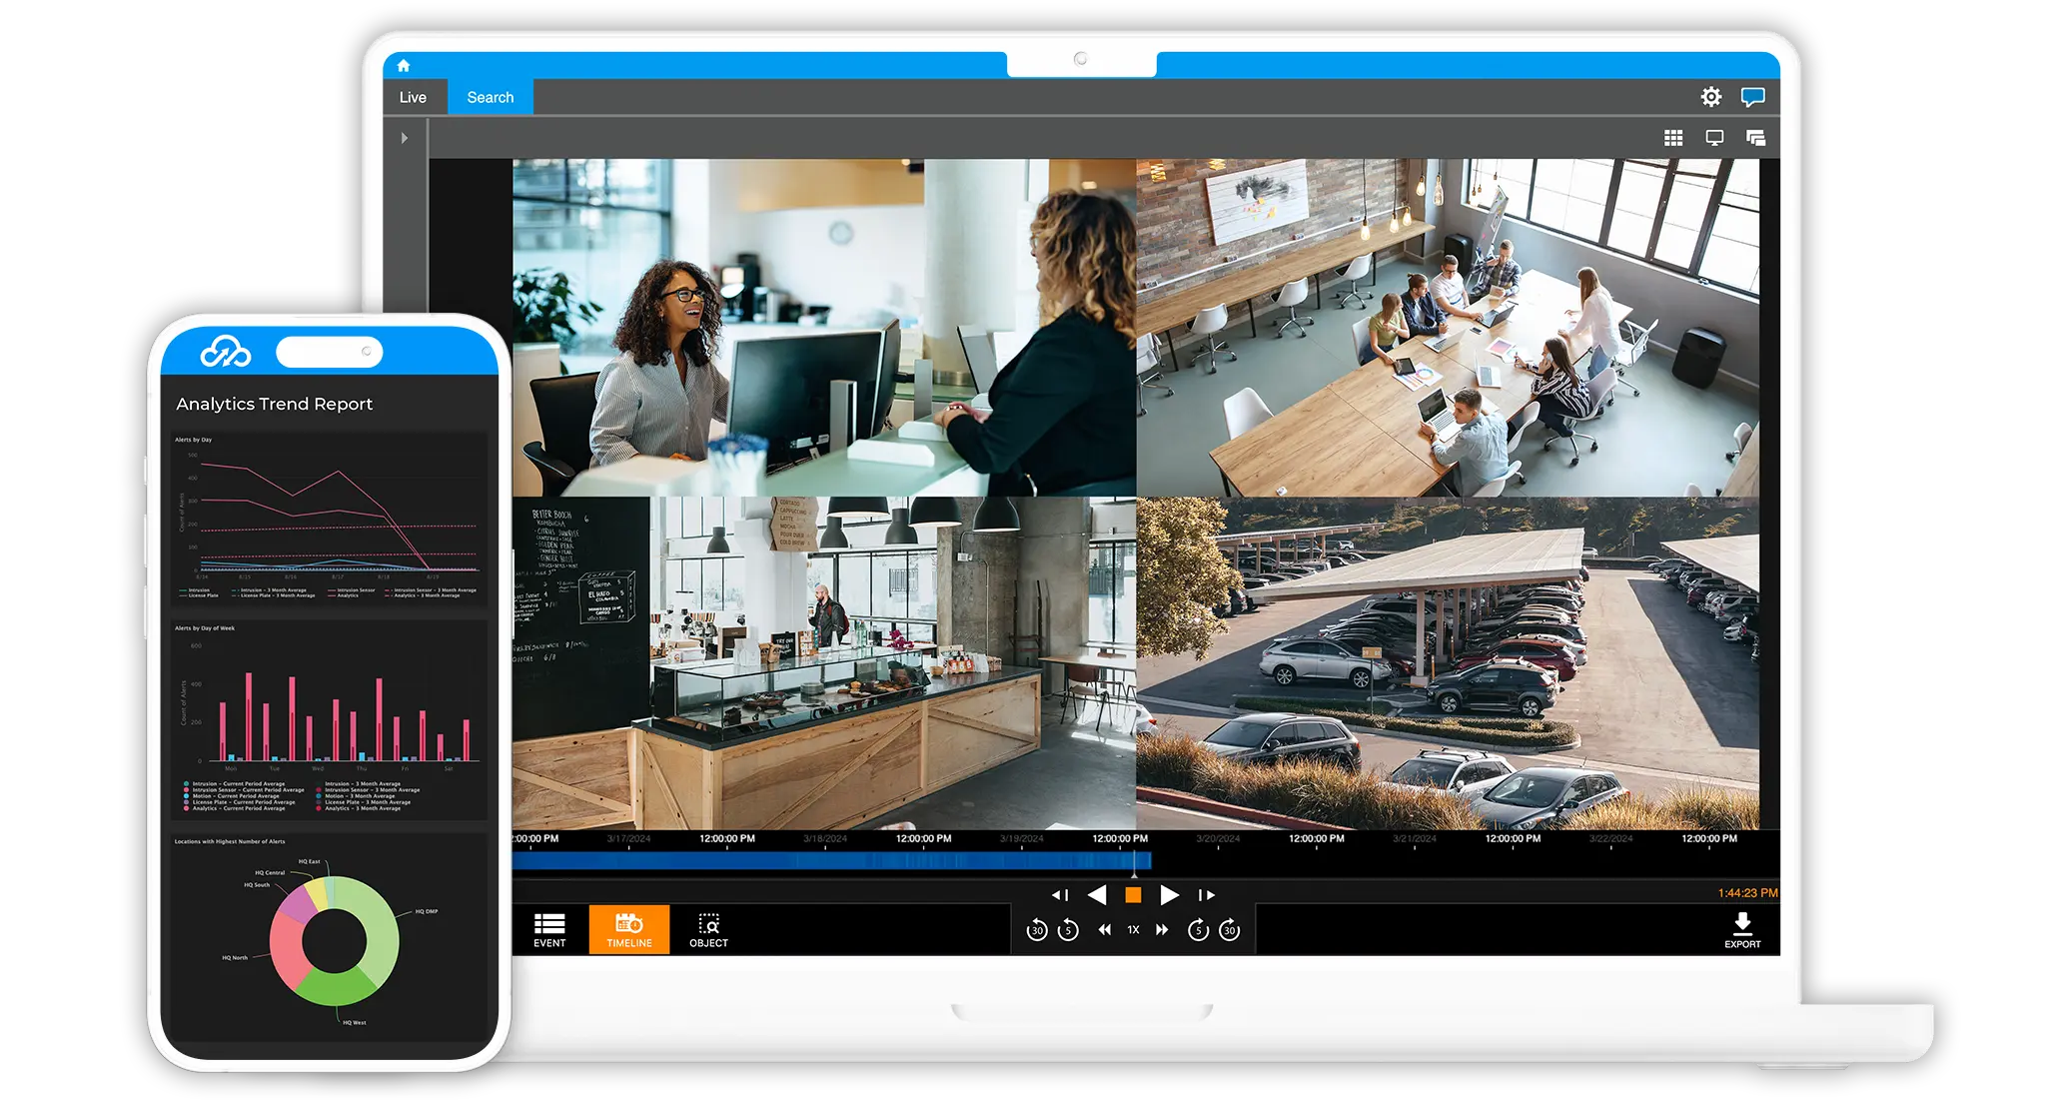Play video forward

pyautogui.click(x=1169, y=895)
